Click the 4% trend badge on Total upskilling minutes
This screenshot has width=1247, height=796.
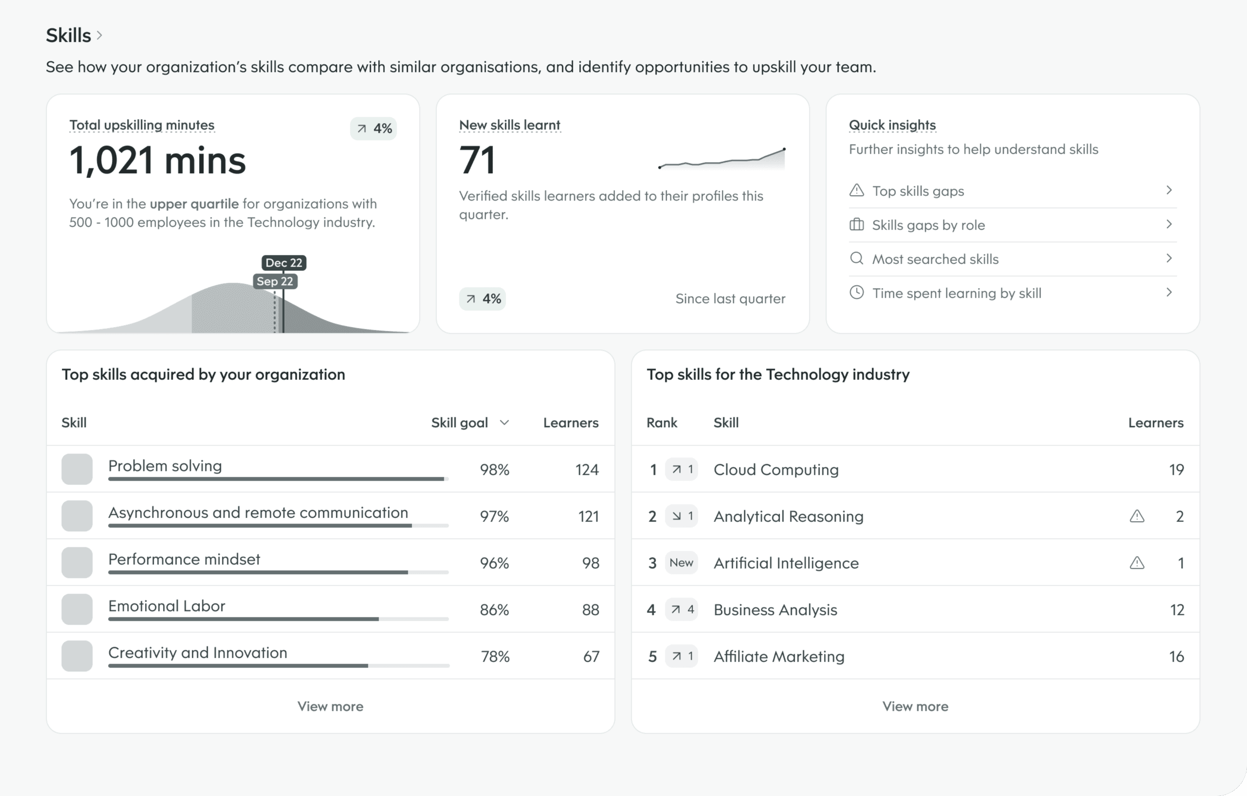click(373, 128)
